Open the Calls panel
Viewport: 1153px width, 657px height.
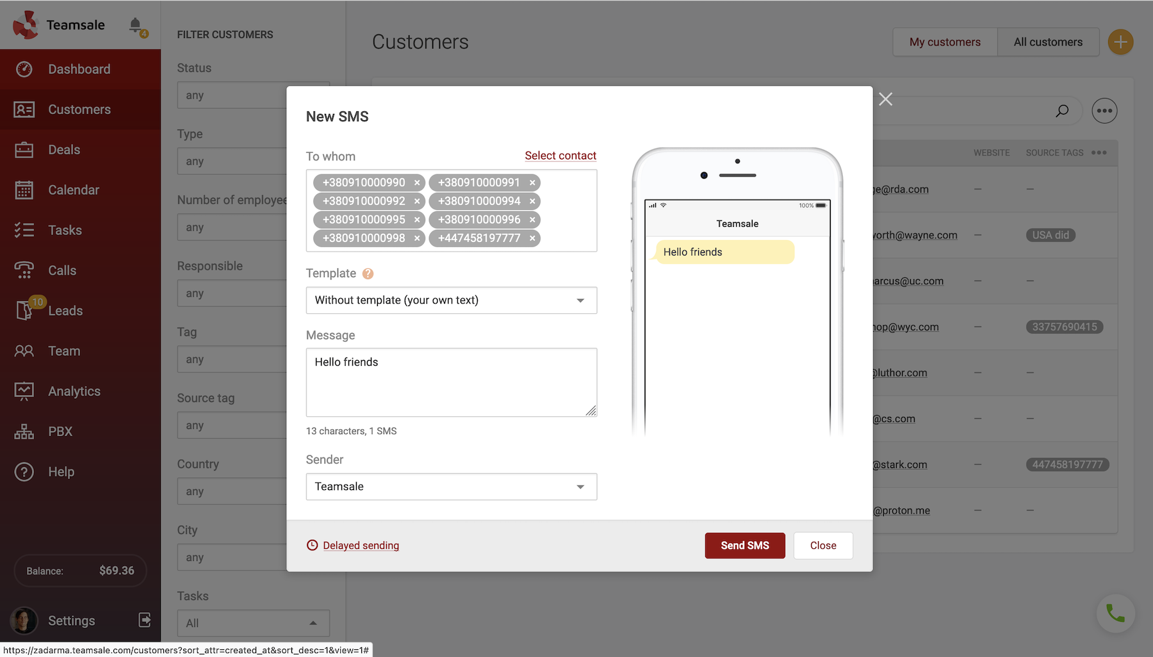coord(61,270)
